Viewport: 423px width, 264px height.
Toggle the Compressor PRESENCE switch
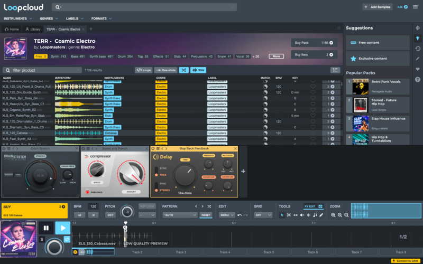pyautogui.click(x=87, y=193)
